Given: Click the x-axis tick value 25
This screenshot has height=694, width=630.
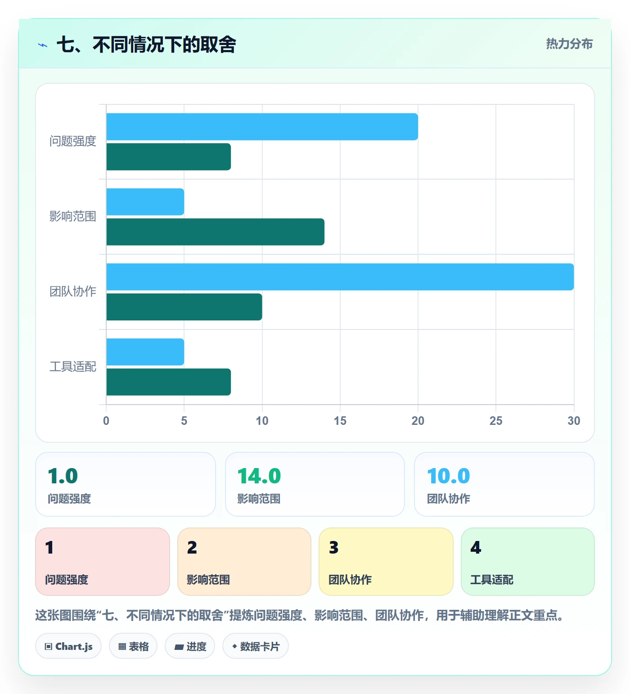Looking at the screenshot, I should click(496, 421).
